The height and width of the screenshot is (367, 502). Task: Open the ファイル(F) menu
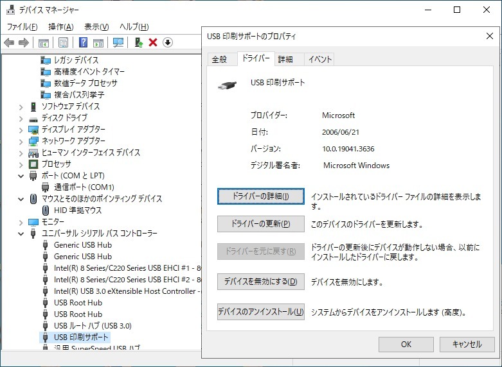click(22, 27)
